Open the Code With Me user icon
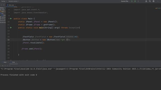Screen dimensions: 161x90 [146, 1]
